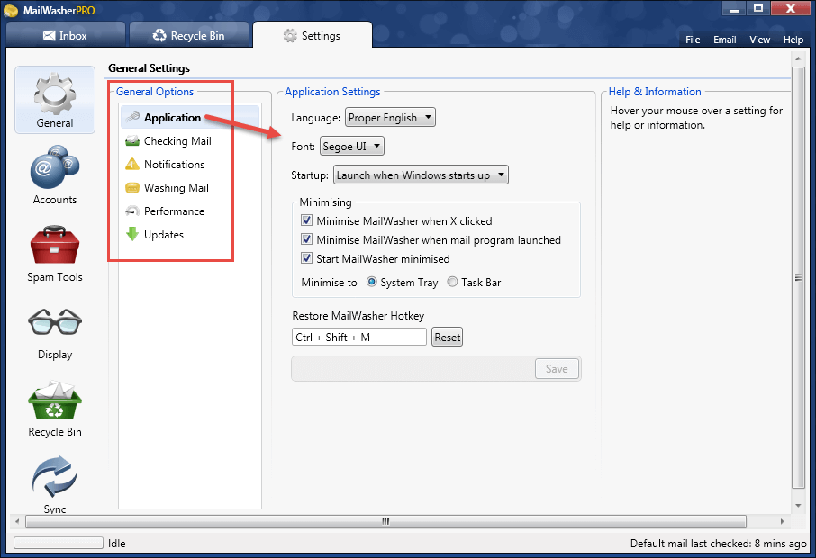
Task: Click the progress bar in status bar
Action: click(59, 543)
